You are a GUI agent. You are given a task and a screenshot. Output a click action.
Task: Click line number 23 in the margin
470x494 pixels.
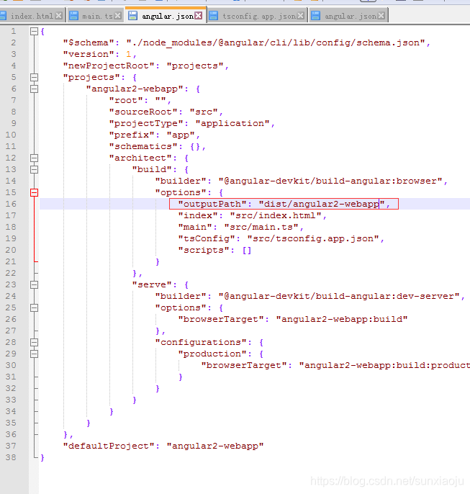click(x=11, y=285)
